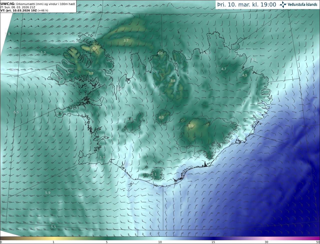The image size is (320, 244).
Task: Click the 8.5 value near the top edge
Action: [88, 12]
